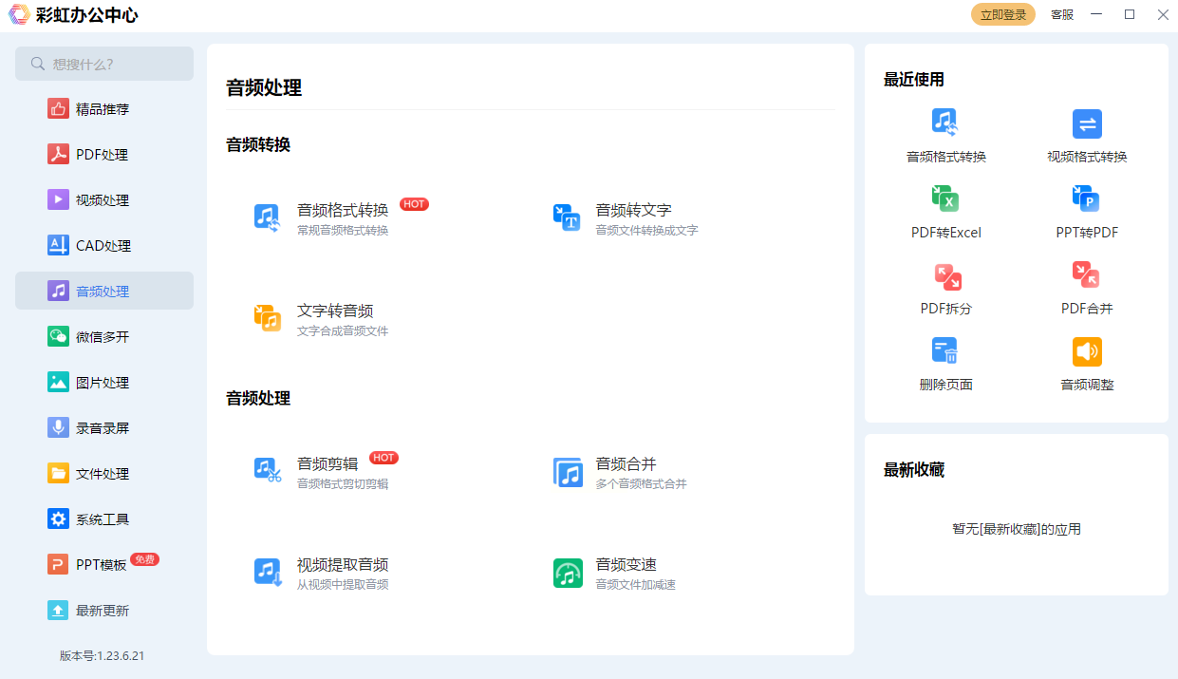Open the 音频剪辑 tool
This screenshot has height=679, width=1178.
[327, 472]
